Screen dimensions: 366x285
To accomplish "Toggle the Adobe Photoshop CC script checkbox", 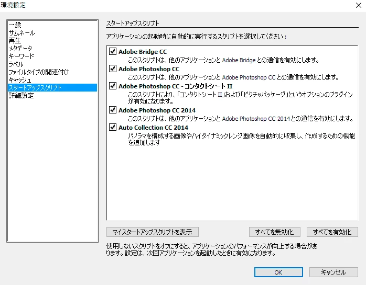I will click(113, 69).
